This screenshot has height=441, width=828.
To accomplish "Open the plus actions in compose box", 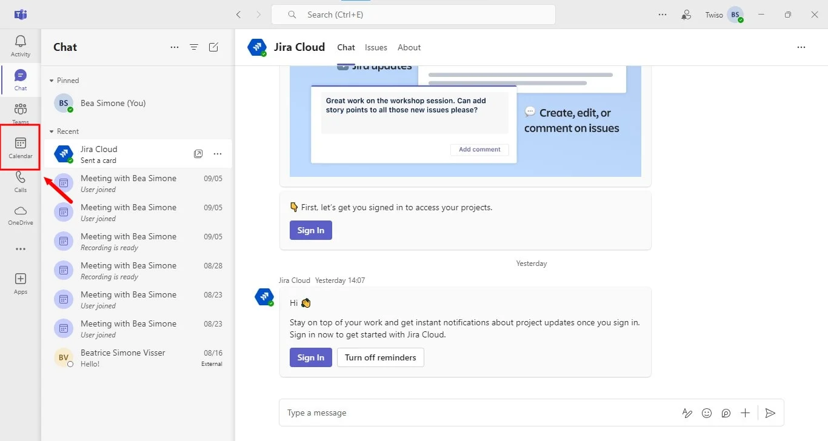I will point(746,413).
